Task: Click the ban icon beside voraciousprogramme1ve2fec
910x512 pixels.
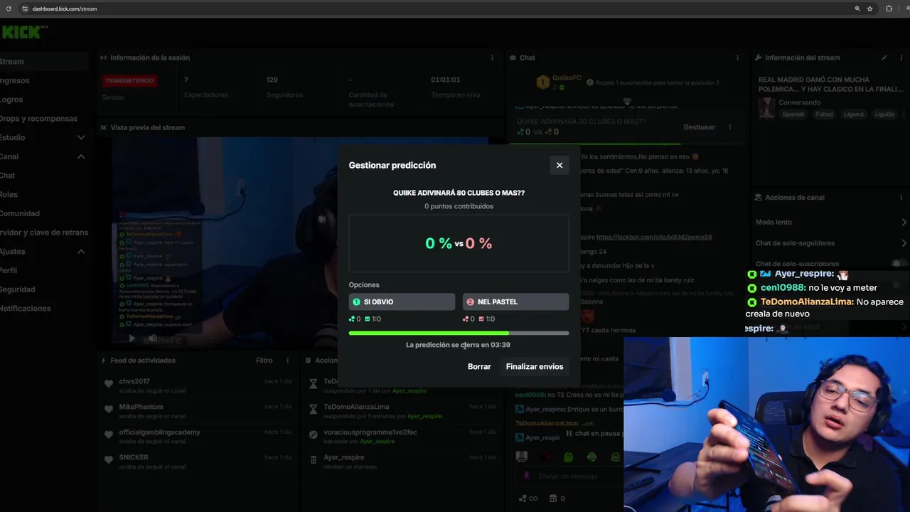Action: (x=314, y=435)
